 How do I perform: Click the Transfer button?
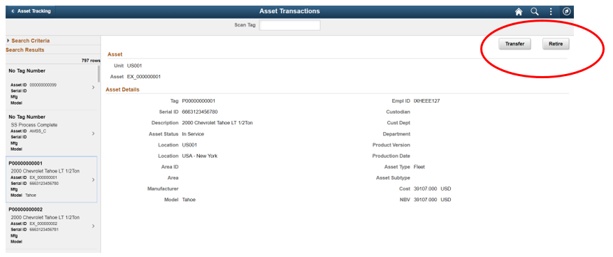[x=514, y=44]
